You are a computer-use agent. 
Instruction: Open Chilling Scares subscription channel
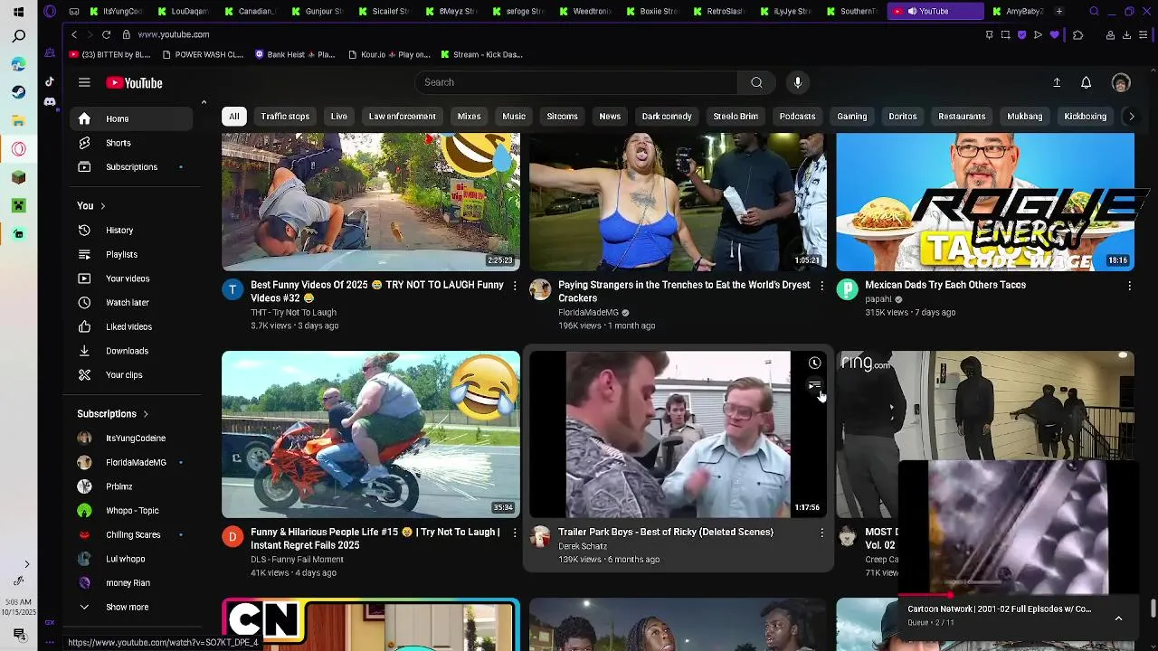point(131,535)
